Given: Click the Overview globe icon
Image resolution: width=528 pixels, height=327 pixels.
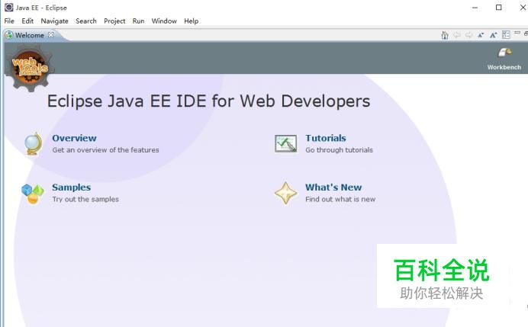Looking at the screenshot, I should [x=34, y=144].
